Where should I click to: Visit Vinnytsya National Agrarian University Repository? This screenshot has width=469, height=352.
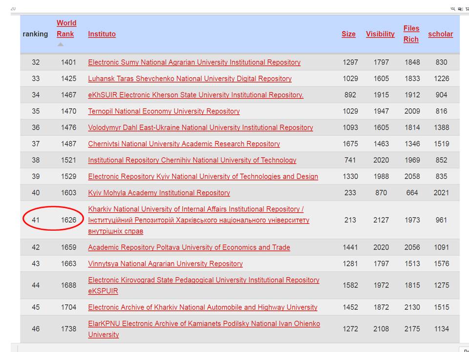point(165,264)
